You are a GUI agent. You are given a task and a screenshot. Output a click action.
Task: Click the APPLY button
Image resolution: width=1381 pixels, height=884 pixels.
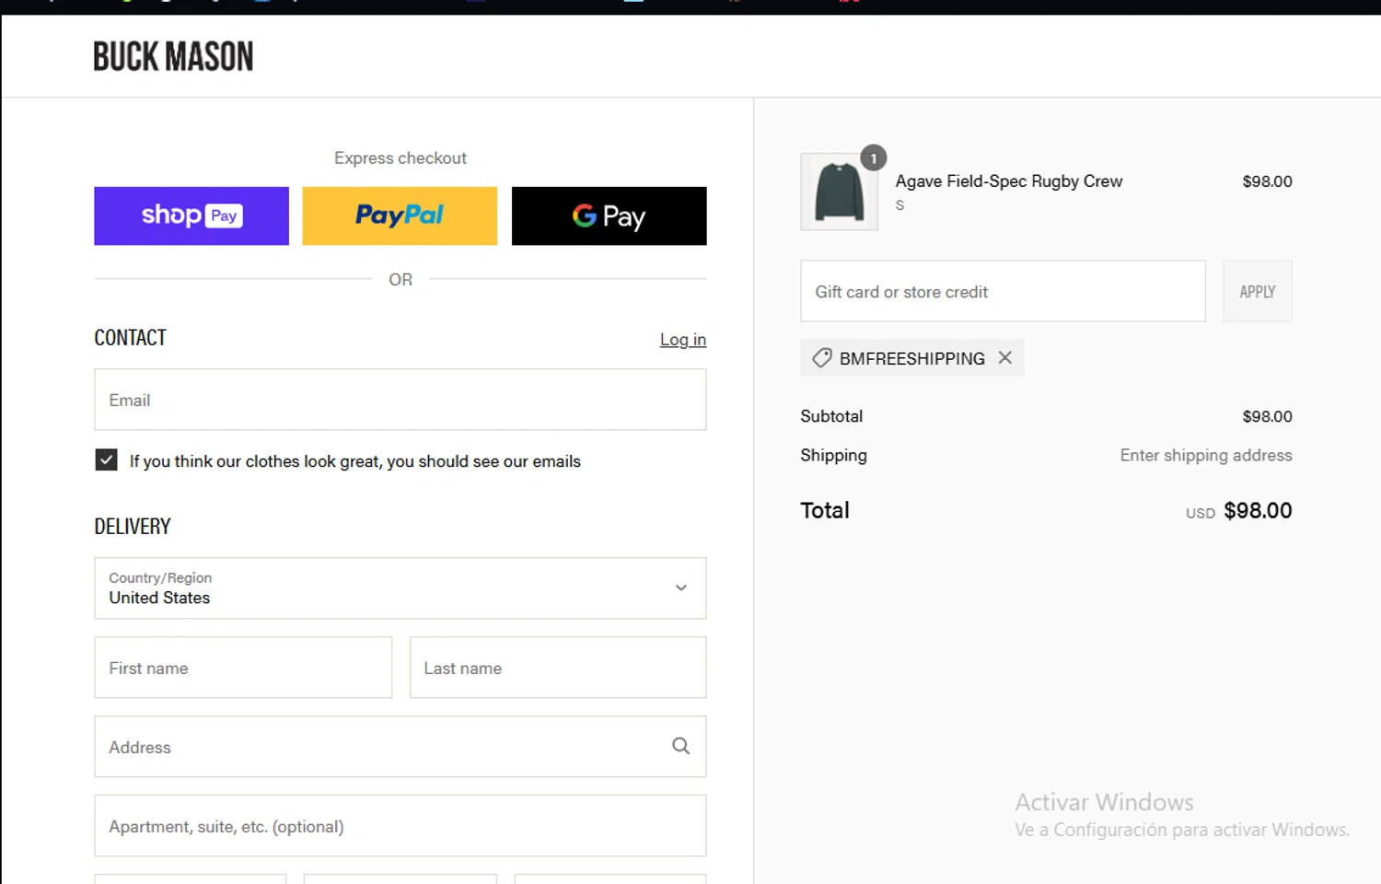click(x=1258, y=291)
